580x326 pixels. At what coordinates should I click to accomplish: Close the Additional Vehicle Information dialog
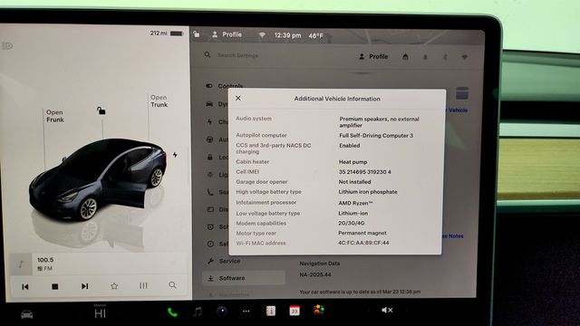[238, 99]
